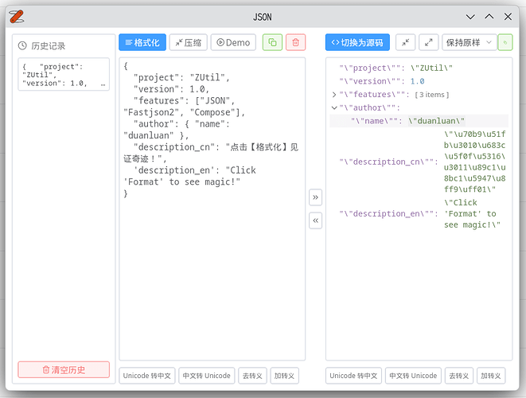Click the expand-all arrows icon button
Image resolution: width=526 pixels, height=398 pixels.
[x=428, y=42]
